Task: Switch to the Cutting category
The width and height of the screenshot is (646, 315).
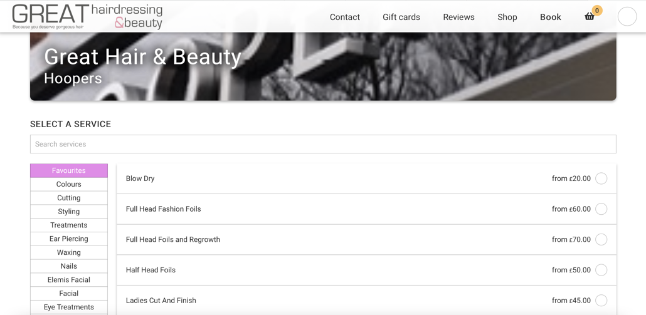Action: (x=69, y=198)
